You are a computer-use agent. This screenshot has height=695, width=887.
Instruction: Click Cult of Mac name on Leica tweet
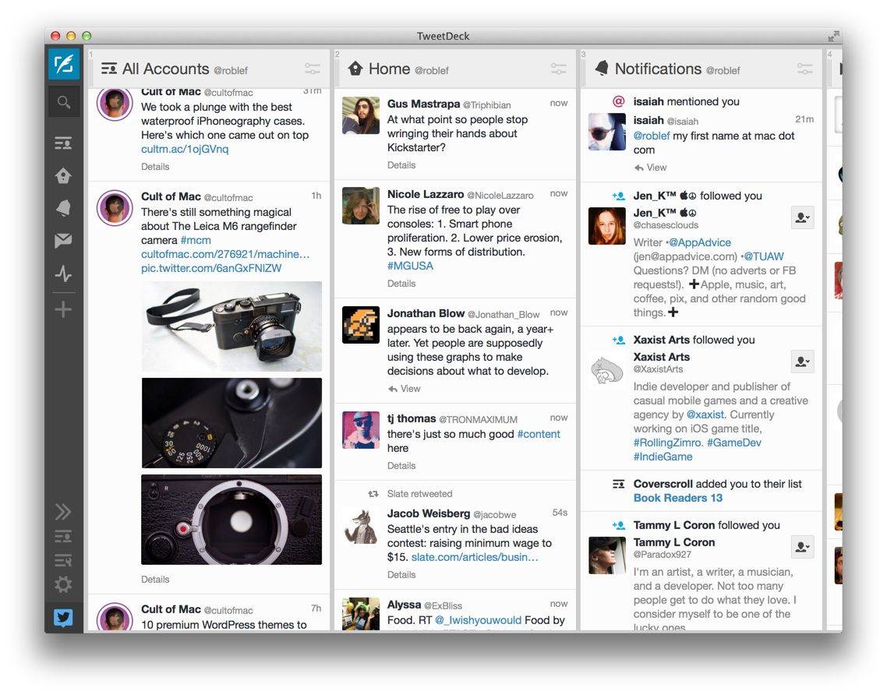point(171,197)
